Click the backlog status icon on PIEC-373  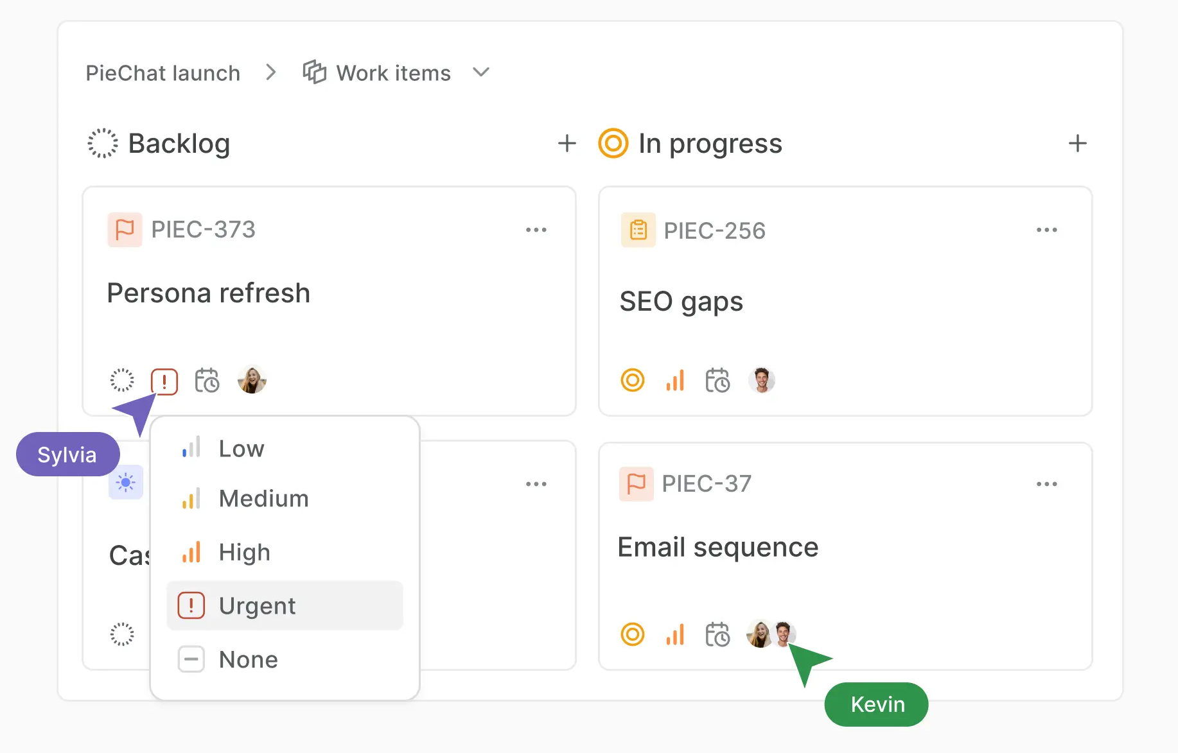click(122, 381)
